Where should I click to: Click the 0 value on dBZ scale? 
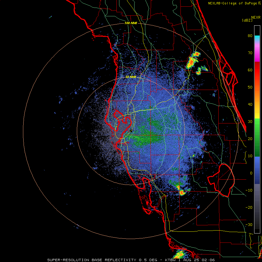pos(251,173)
